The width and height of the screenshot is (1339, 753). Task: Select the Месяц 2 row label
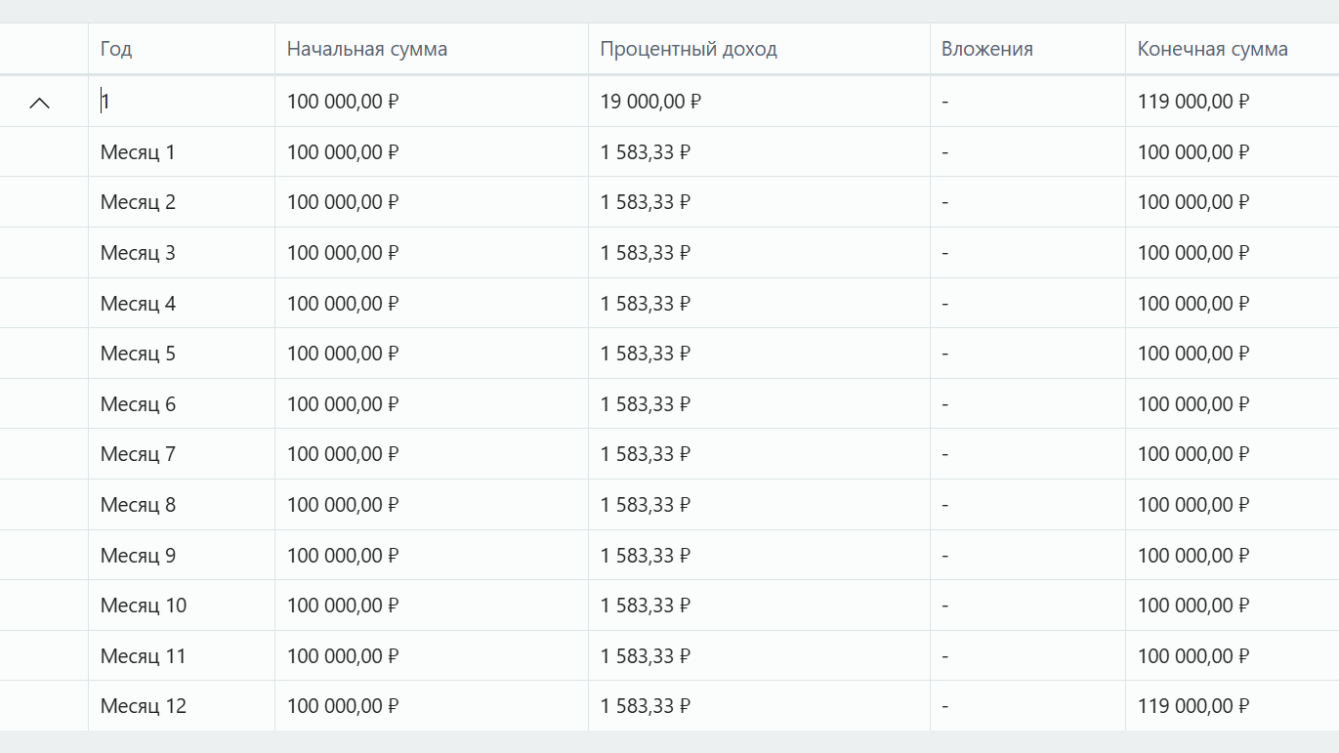(x=138, y=202)
